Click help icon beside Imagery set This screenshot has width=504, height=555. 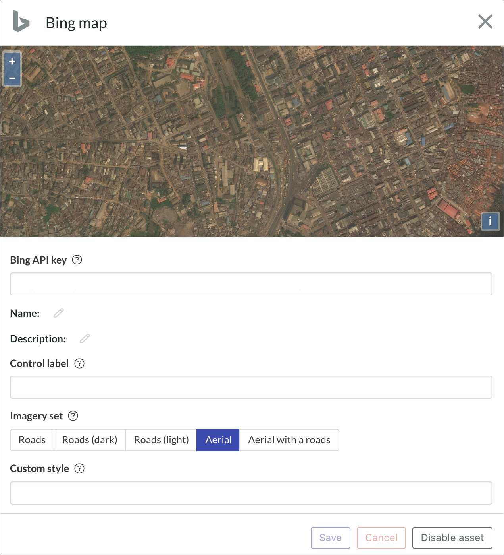[x=73, y=416]
